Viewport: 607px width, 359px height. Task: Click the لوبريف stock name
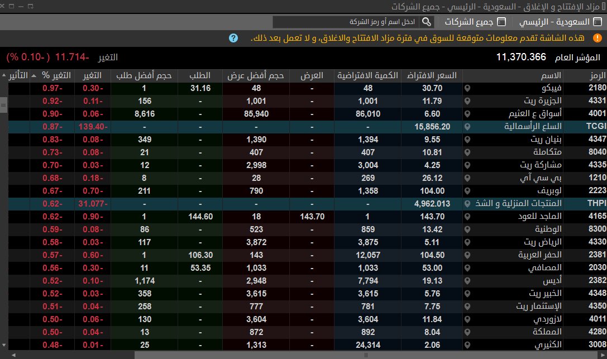tap(549, 191)
